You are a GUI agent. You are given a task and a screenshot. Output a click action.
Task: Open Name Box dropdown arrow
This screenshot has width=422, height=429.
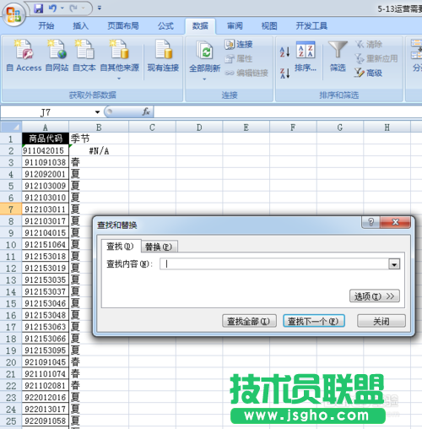click(x=97, y=112)
